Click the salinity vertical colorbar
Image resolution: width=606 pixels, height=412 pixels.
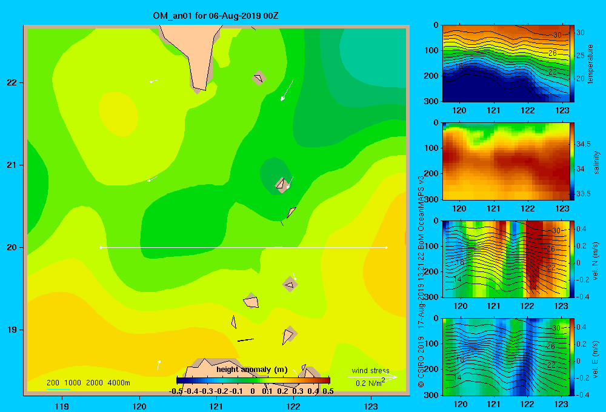click(x=572, y=161)
